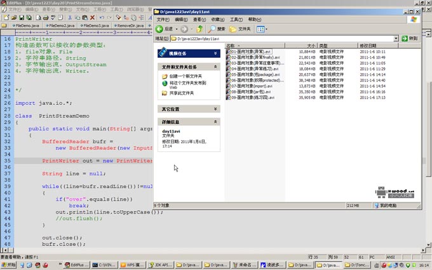Expand the address bar dropdown in Explorer
The height and width of the screenshot is (270, 432).
click(x=396, y=39)
